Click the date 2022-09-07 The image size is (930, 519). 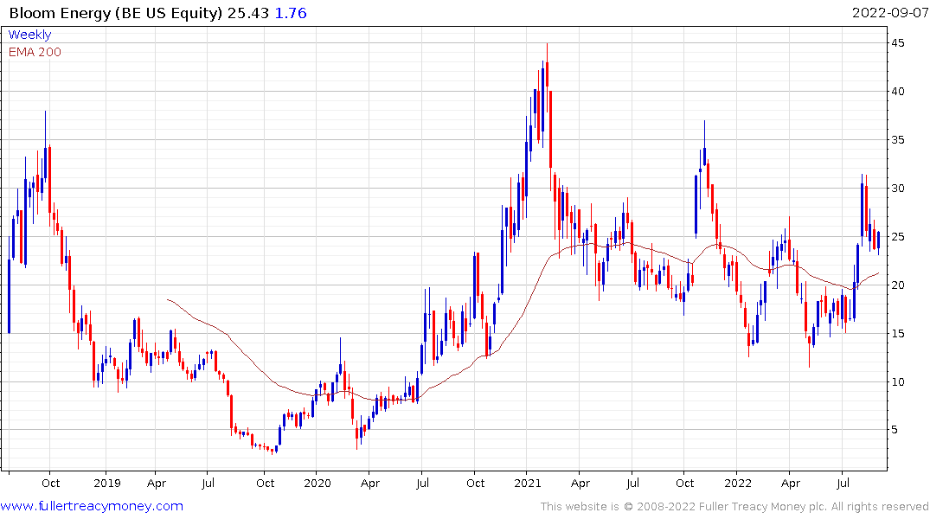[890, 13]
